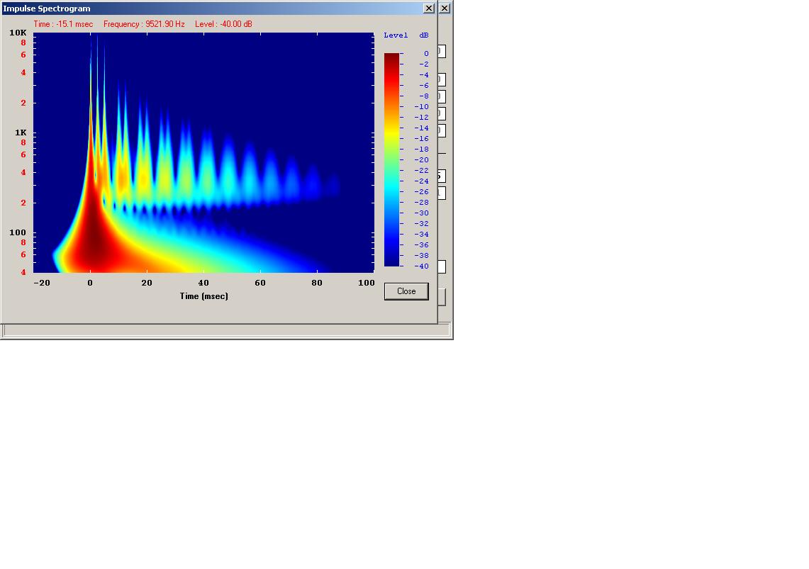Click the Level dB legend heading
809x569 pixels.
tap(406, 35)
